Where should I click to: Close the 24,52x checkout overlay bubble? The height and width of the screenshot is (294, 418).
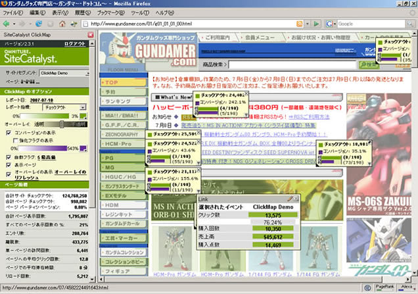(x=198, y=142)
